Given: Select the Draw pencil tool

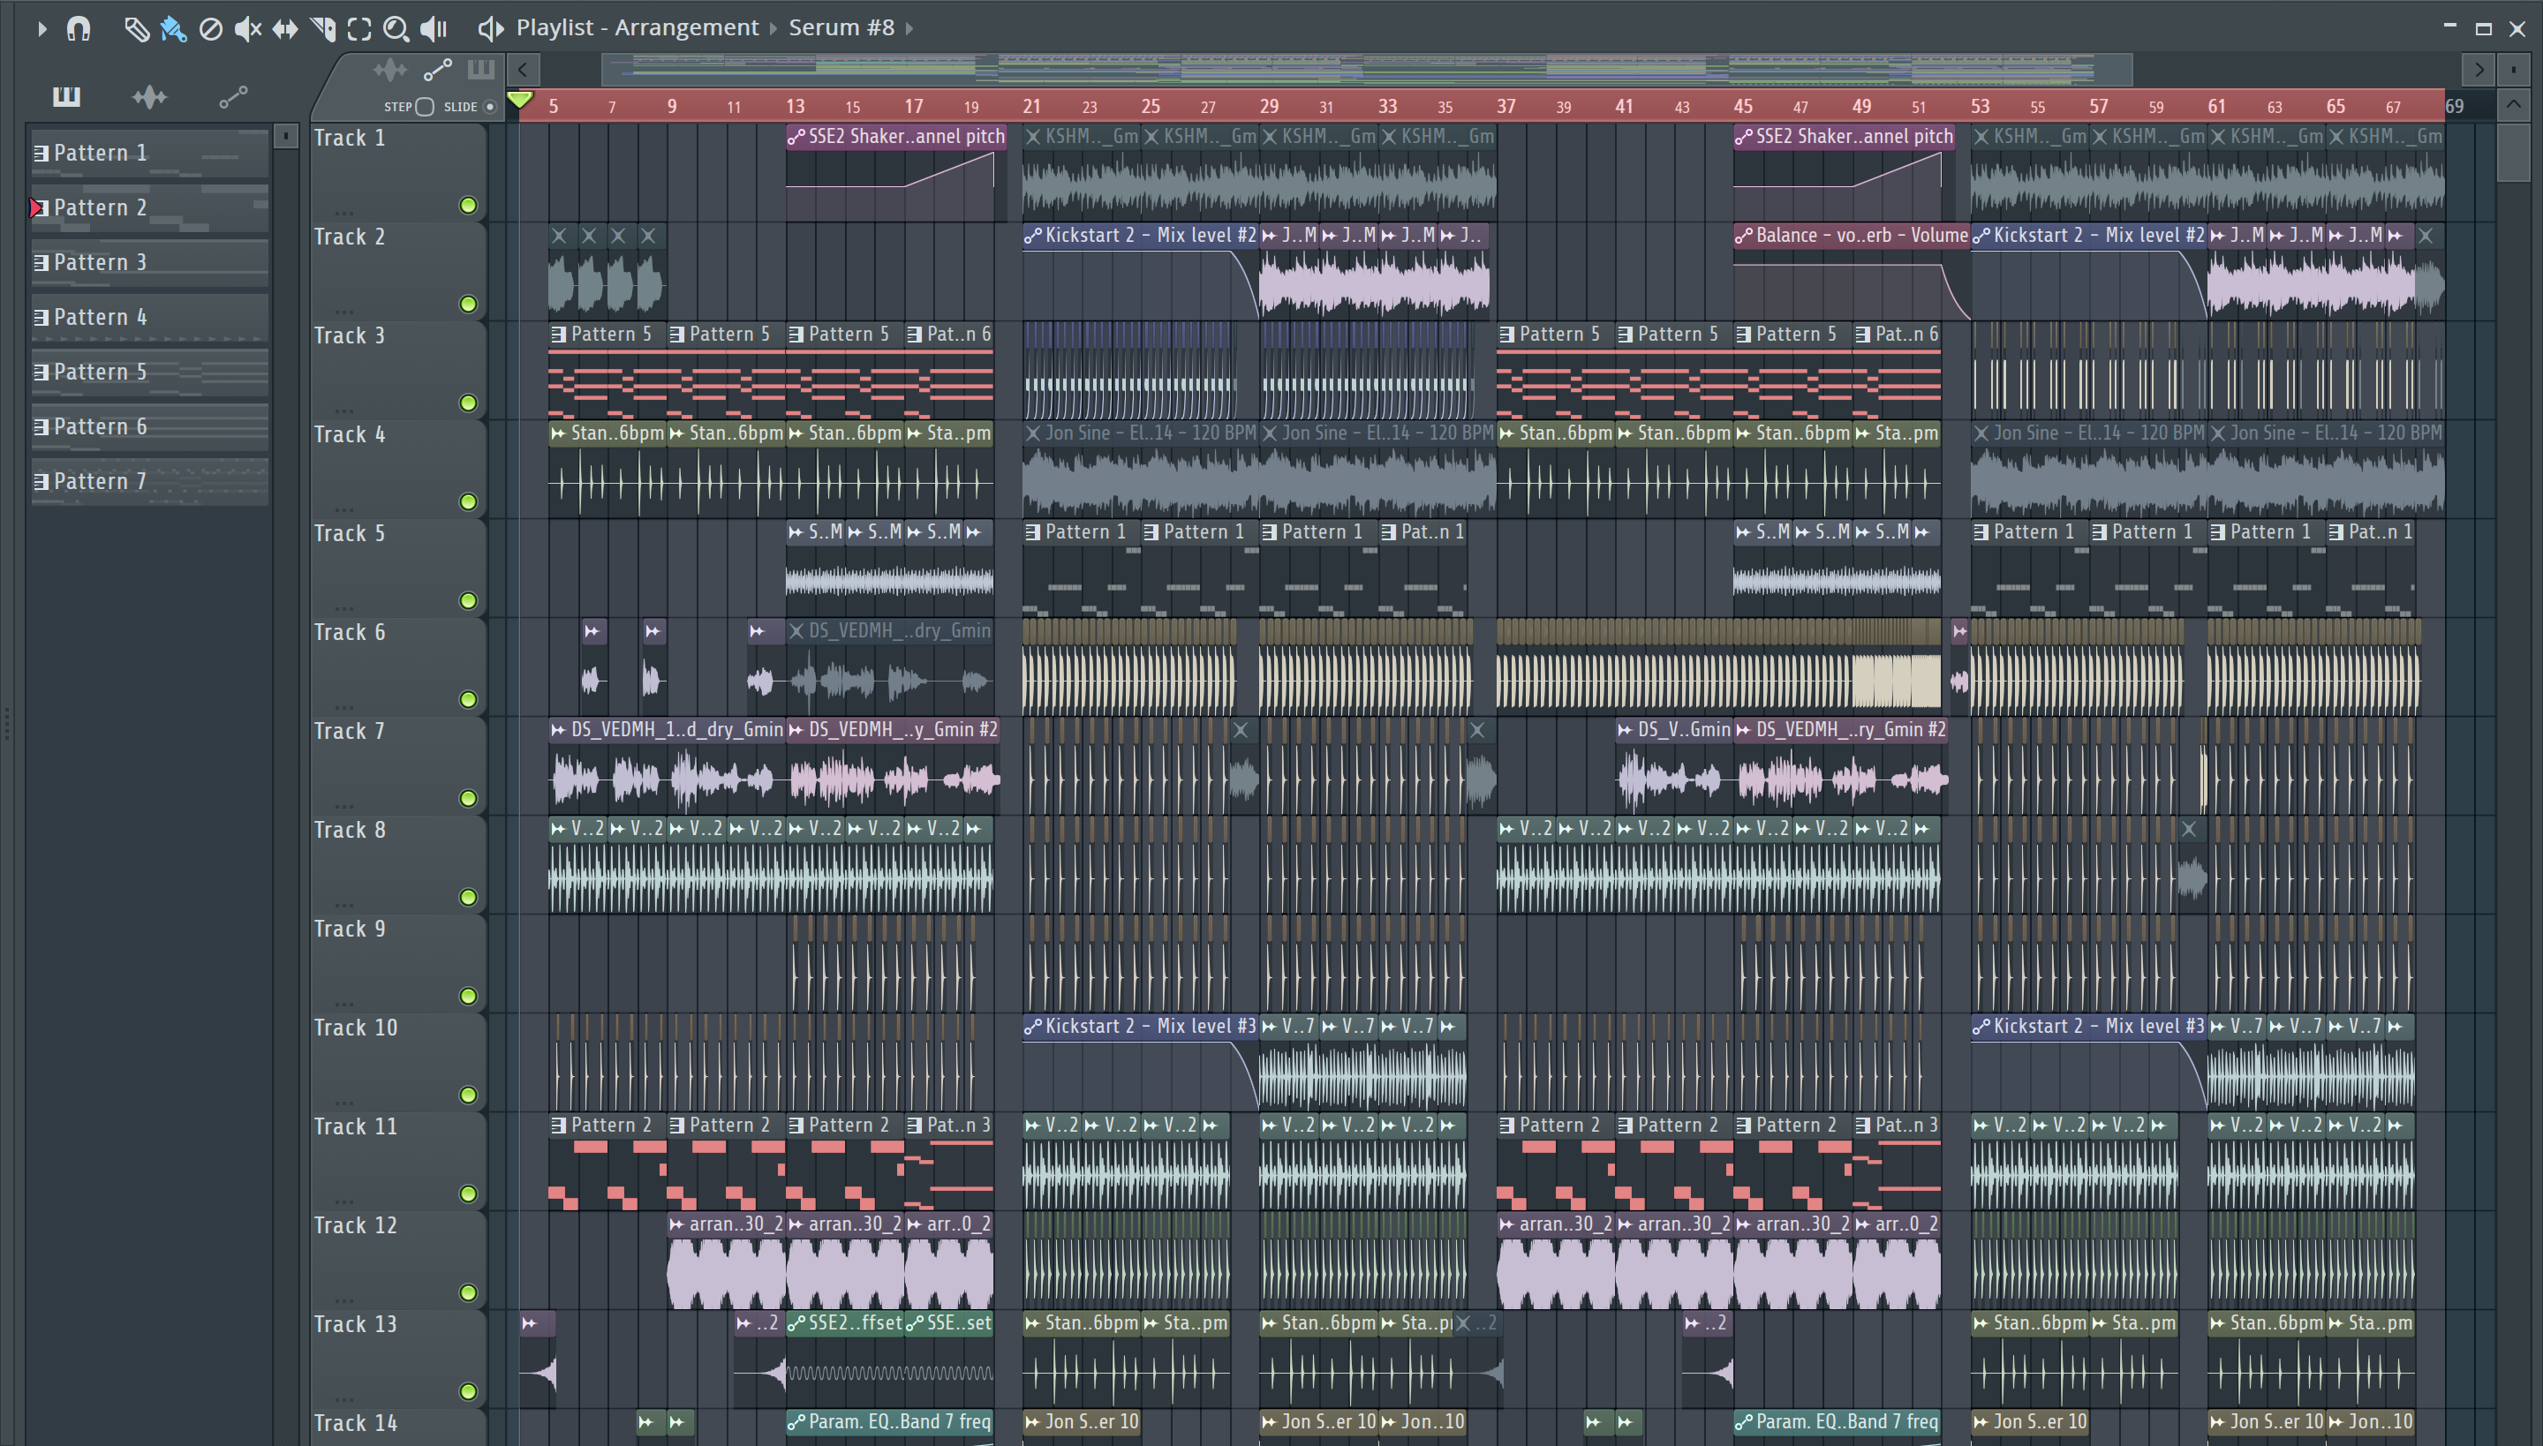Looking at the screenshot, I should pos(136,29).
